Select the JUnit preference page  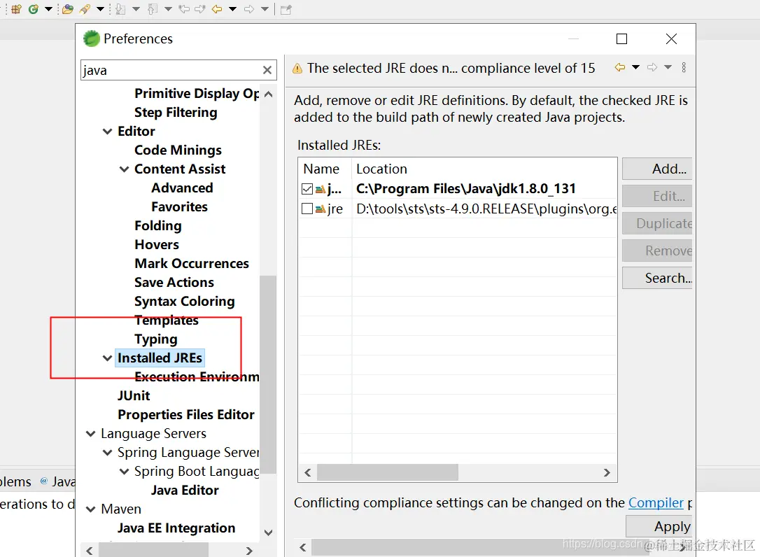click(x=134, y=396)
